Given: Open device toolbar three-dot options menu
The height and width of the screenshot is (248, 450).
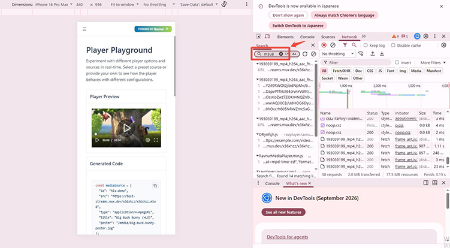Looking at the screenshot, I should pyautogui.click(x=246, y=4).
